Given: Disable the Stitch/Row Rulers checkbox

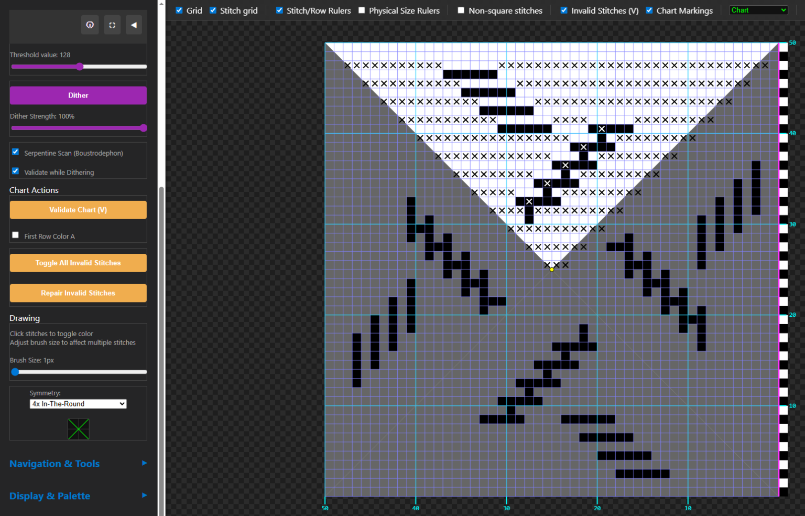Looking at the screenshot, I should click(279, 10).
